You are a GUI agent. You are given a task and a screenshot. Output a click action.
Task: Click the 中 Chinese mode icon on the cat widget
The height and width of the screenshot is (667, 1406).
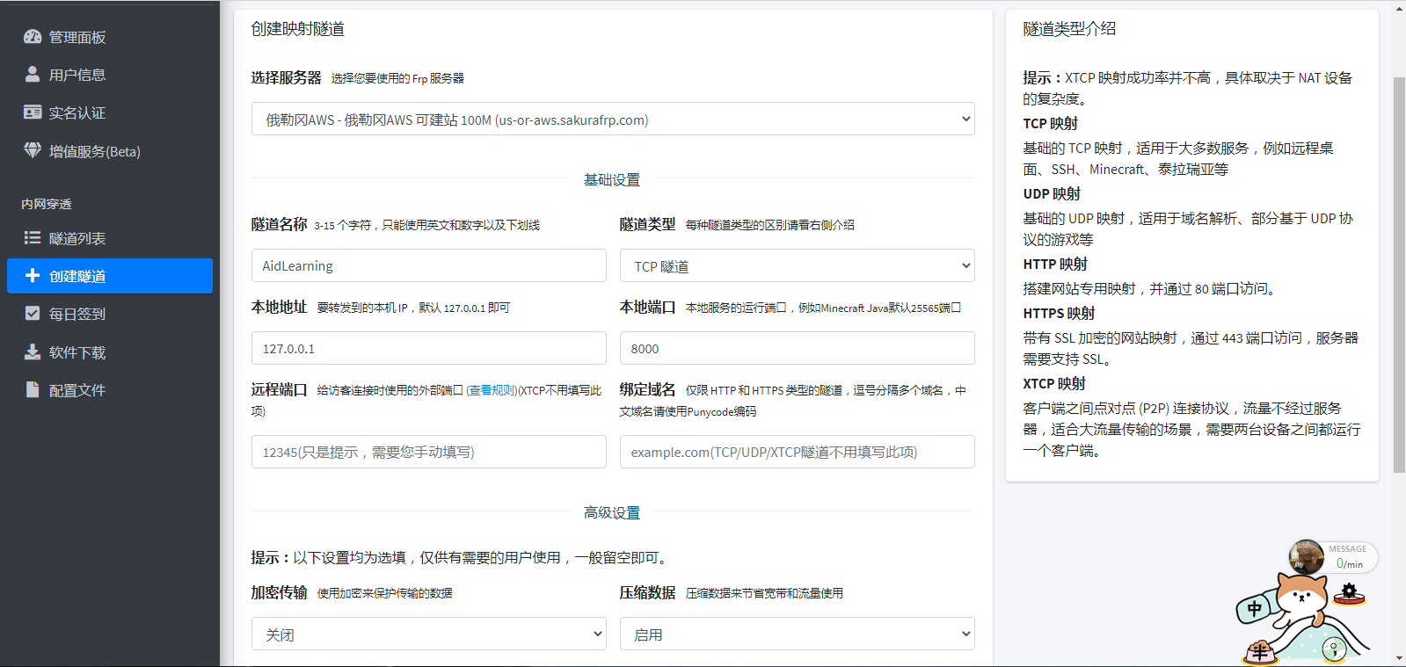pyautogui.click(x=1254, y=608)
